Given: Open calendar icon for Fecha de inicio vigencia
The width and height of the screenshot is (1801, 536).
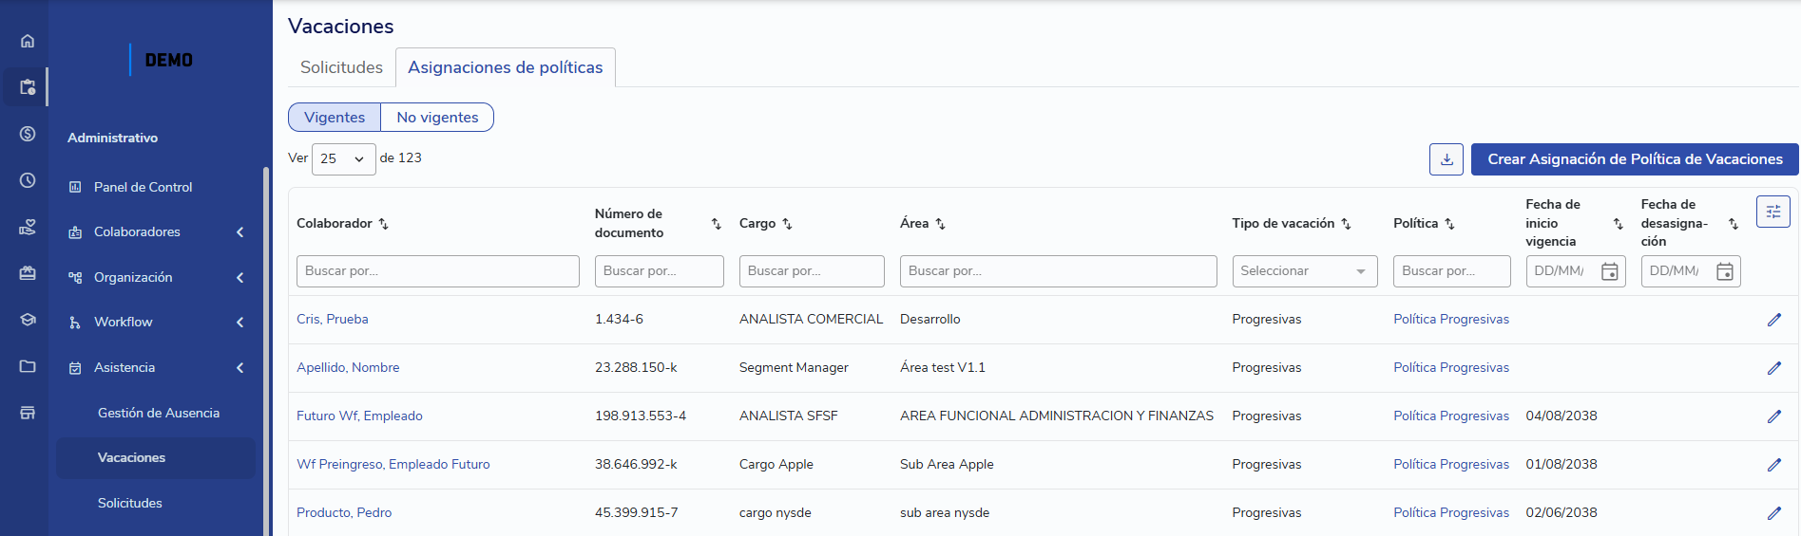Looking at the screenshot, I should tap(1609, 271).
